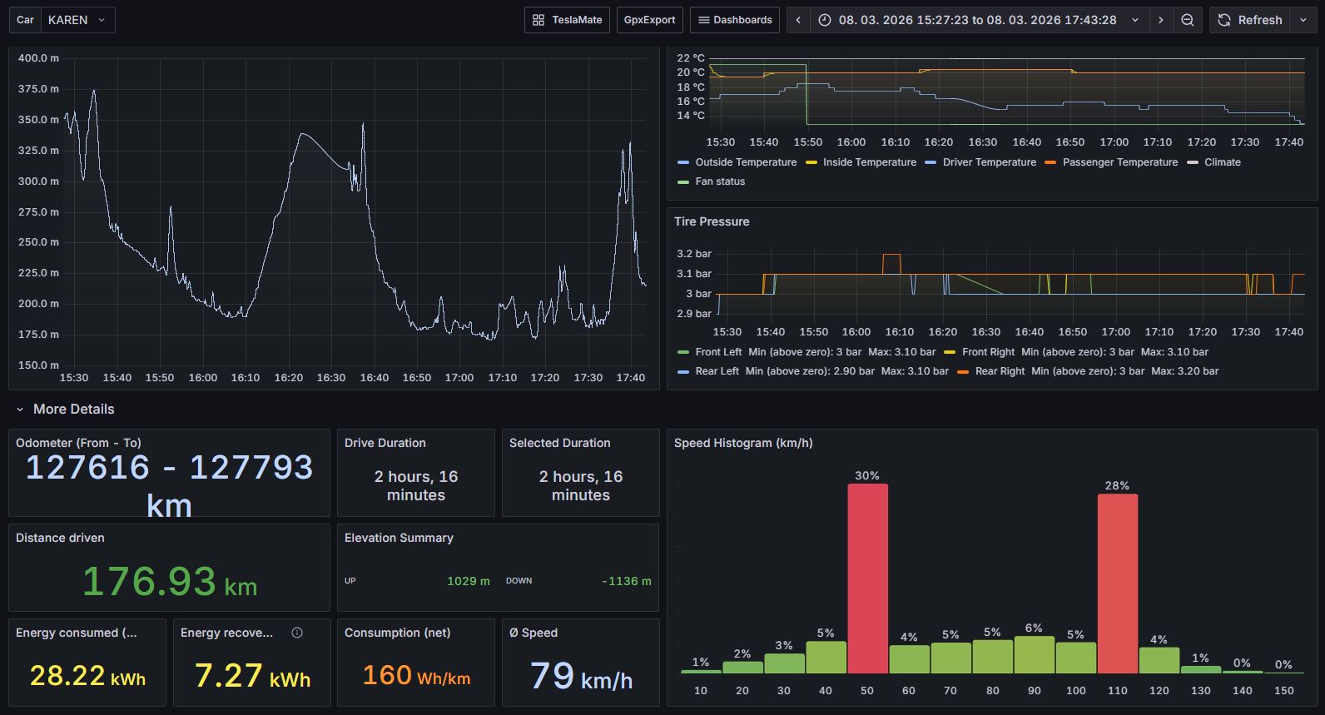
Task: Click the Front Right tire legend color swatch
Action: [950, 352]
